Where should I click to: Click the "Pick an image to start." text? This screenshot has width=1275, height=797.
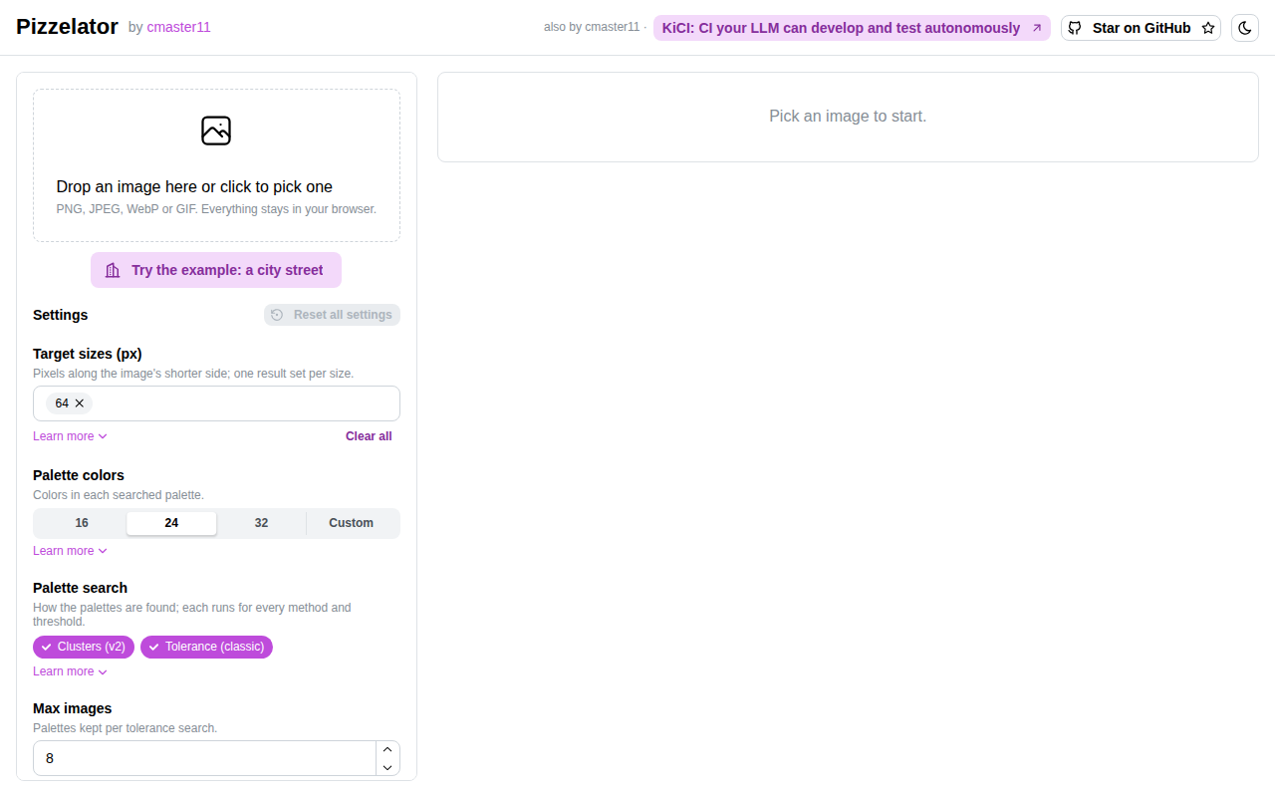(x=848, y=117)
